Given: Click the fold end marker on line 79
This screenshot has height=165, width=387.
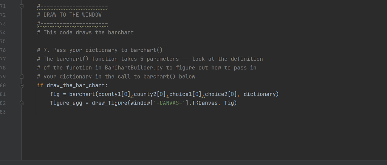Looking at the screenshot, I should pos(22,76).
